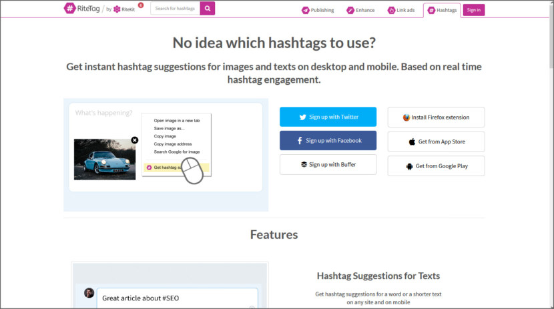
Task: Click the magnifier search button
Action: tap(208, 9)
